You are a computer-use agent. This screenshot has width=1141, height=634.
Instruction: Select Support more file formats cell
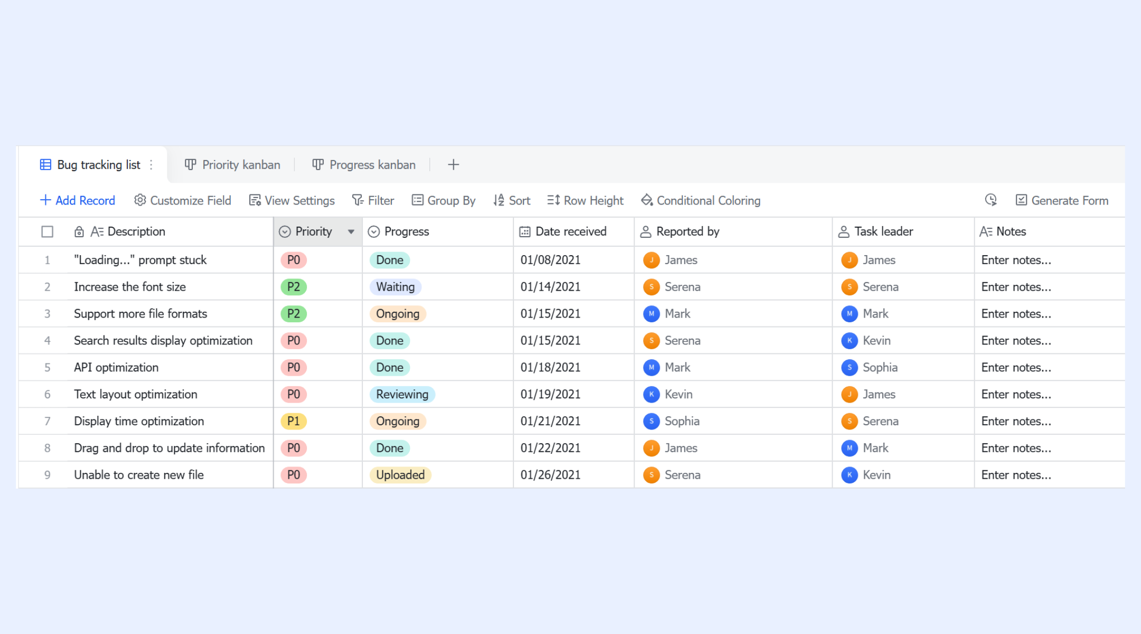(x=170, y=314)
